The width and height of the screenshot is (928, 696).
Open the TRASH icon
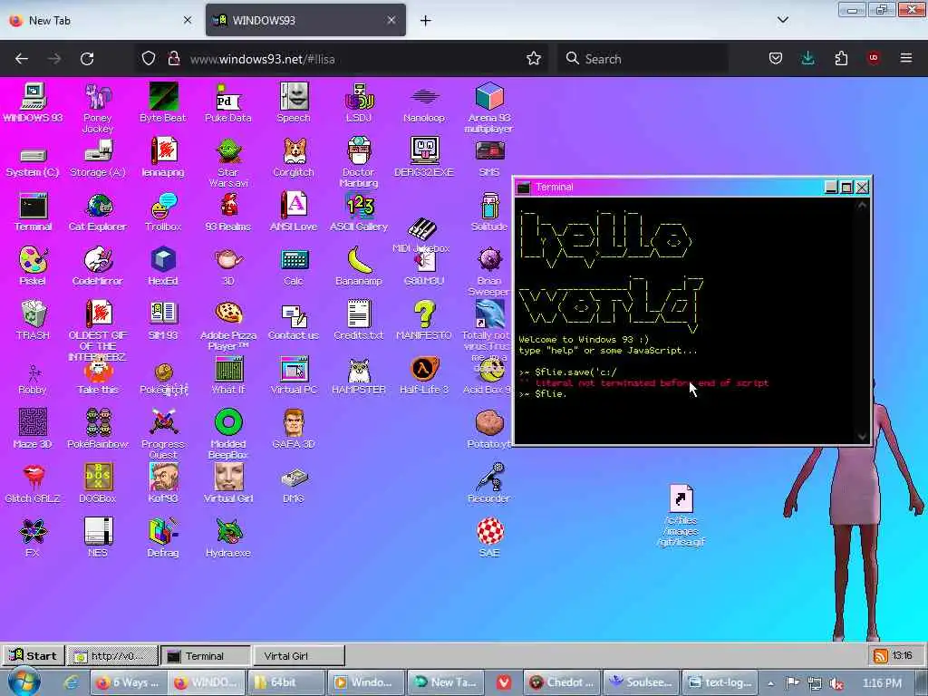coord(33,320)
